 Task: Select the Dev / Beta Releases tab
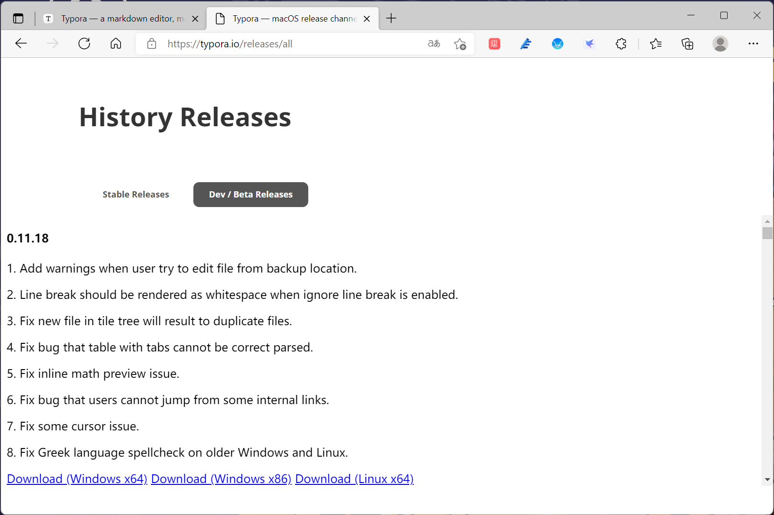pyautogui.click(x=251, y=195)
